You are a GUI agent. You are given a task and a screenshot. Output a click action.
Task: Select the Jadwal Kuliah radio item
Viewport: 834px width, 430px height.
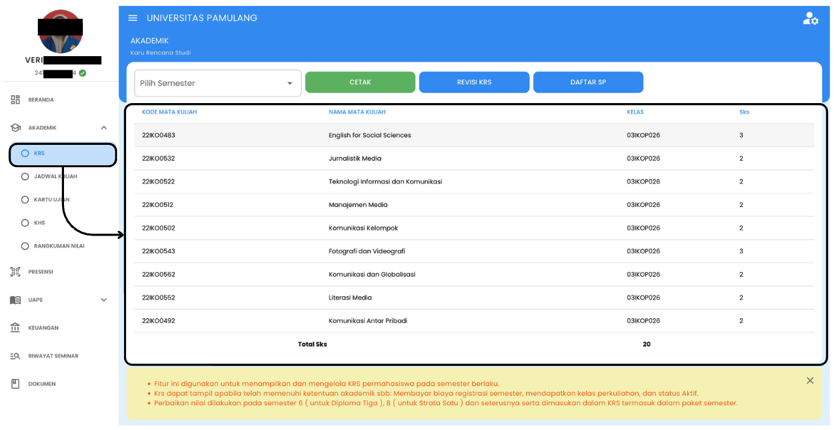(x=25, y=176)
